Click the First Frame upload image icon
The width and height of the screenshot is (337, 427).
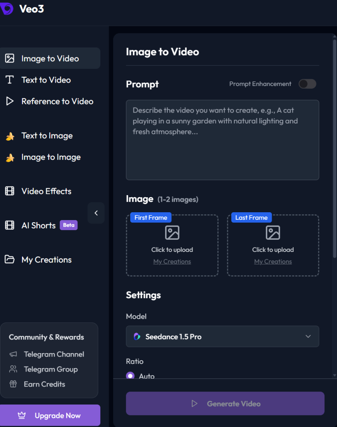point(172,233)
